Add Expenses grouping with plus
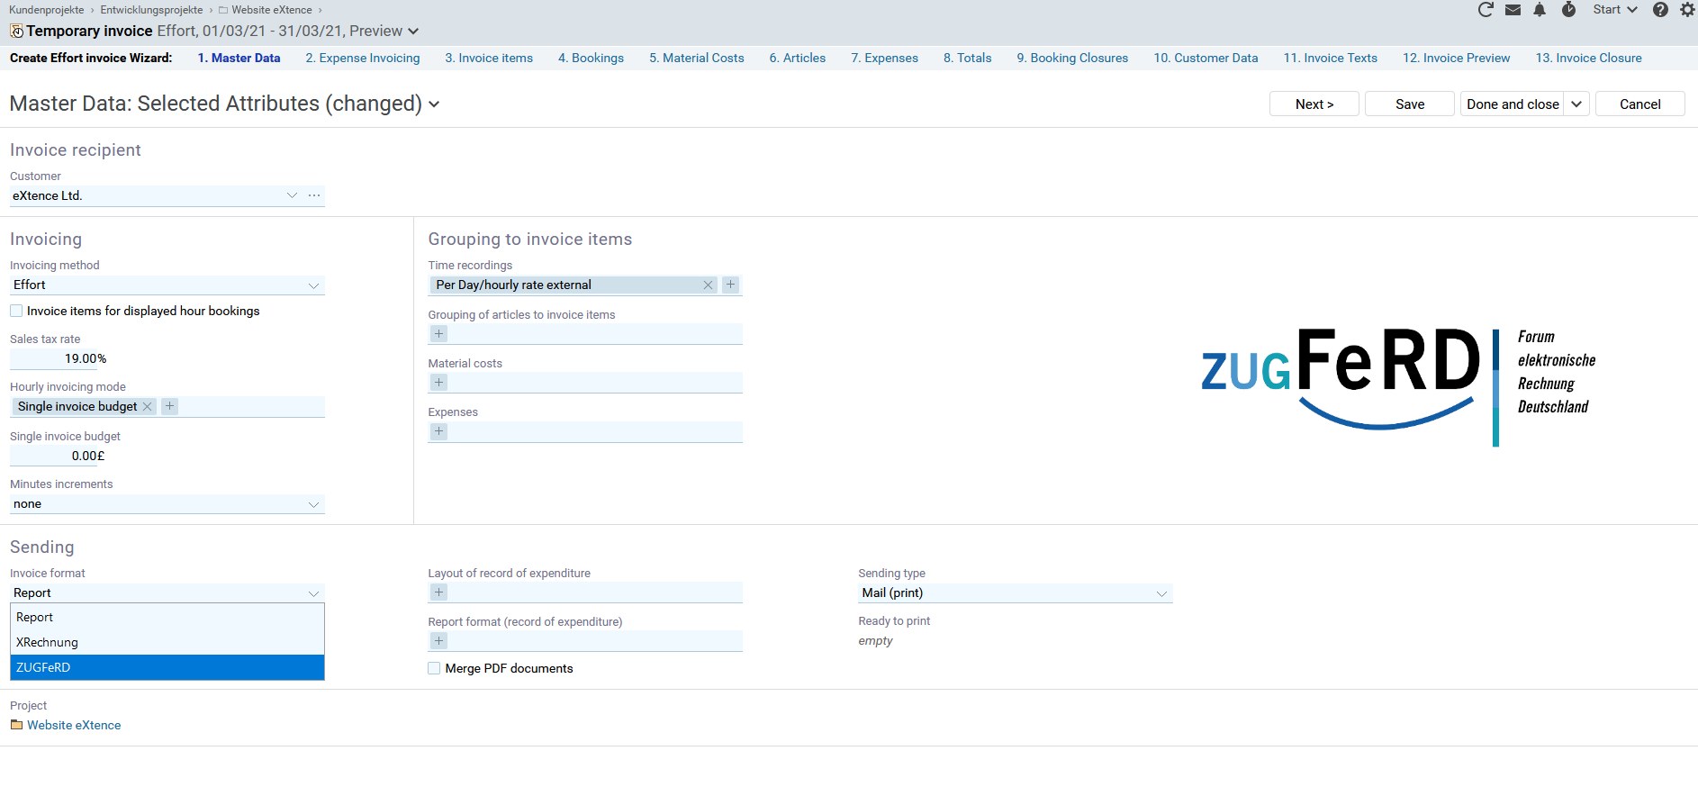1698x805 pixels. 438,431
